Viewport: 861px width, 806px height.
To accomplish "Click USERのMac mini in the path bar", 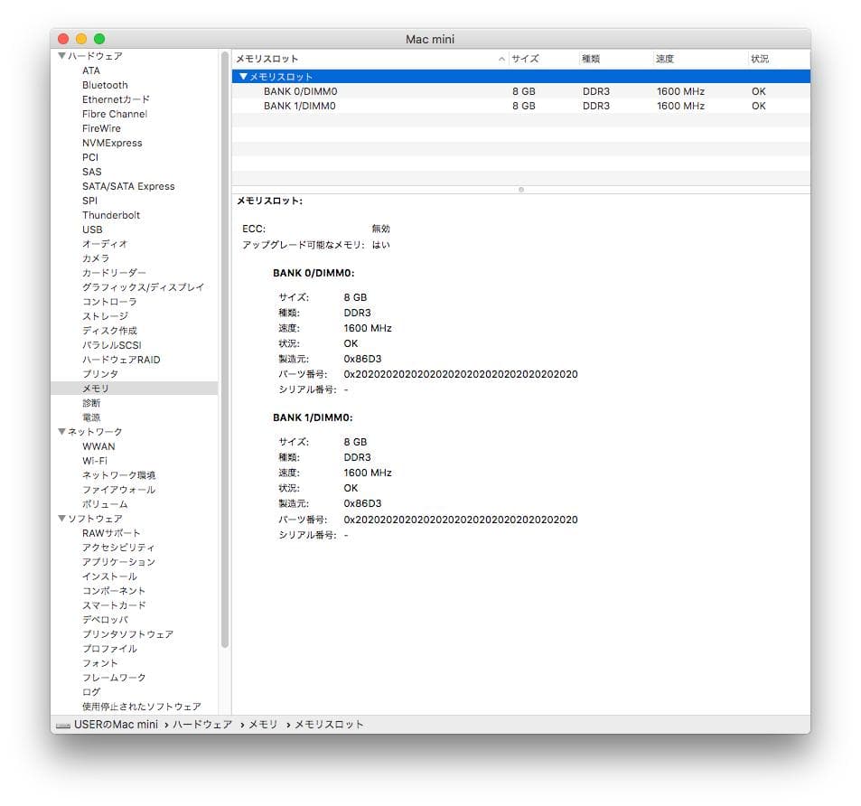I will coord(116,725).
